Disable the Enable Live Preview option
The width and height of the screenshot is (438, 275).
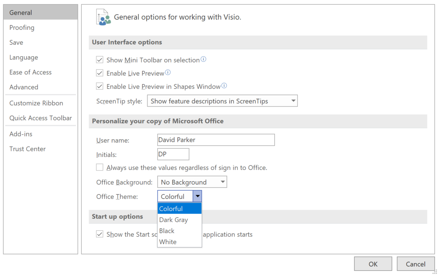tap(99, 72)
